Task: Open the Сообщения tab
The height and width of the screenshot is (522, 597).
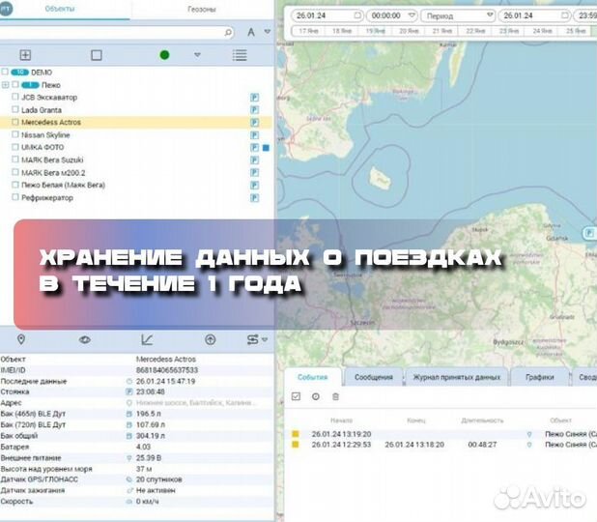Action: tap(374, 377)
